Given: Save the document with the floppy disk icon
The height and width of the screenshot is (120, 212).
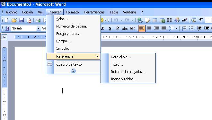Looking at the screenshot, I should pyautogui.click(x=22, y=20).
